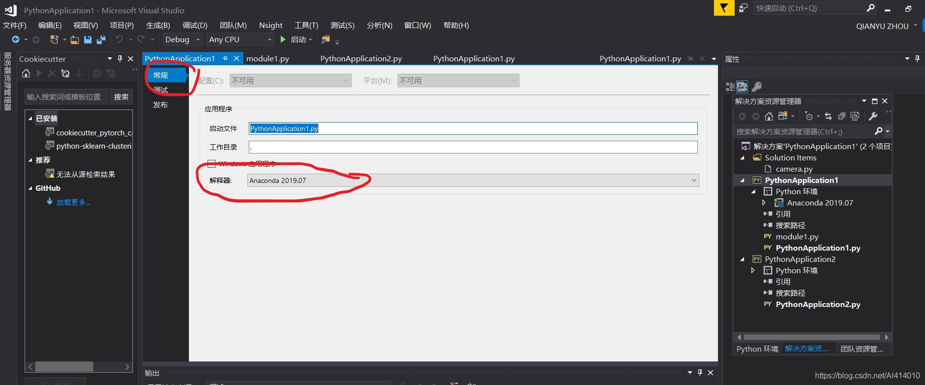Click the startup file input field

[x=473, y=128]
